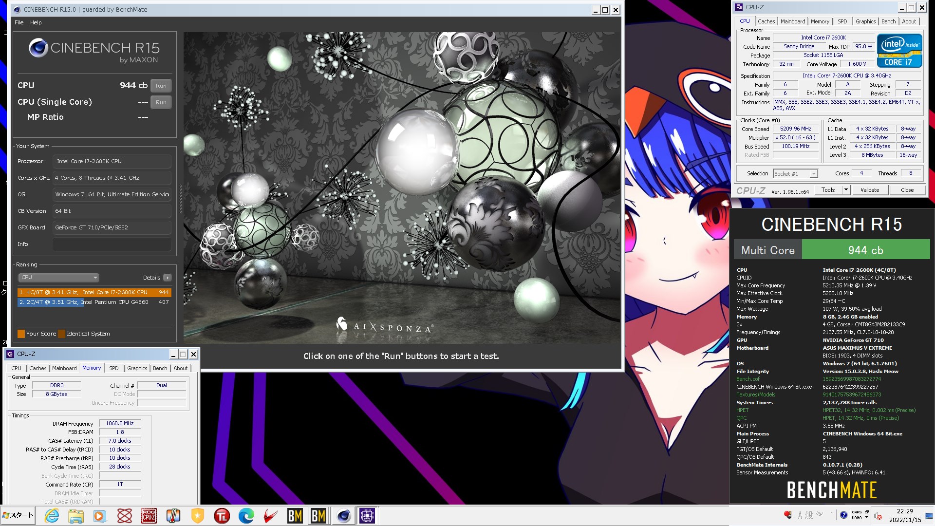Launch Microsoft Edge from the taskbar
Image resolution: width=935 pixels, height=526 pixels.
click(x=246, y=516)
